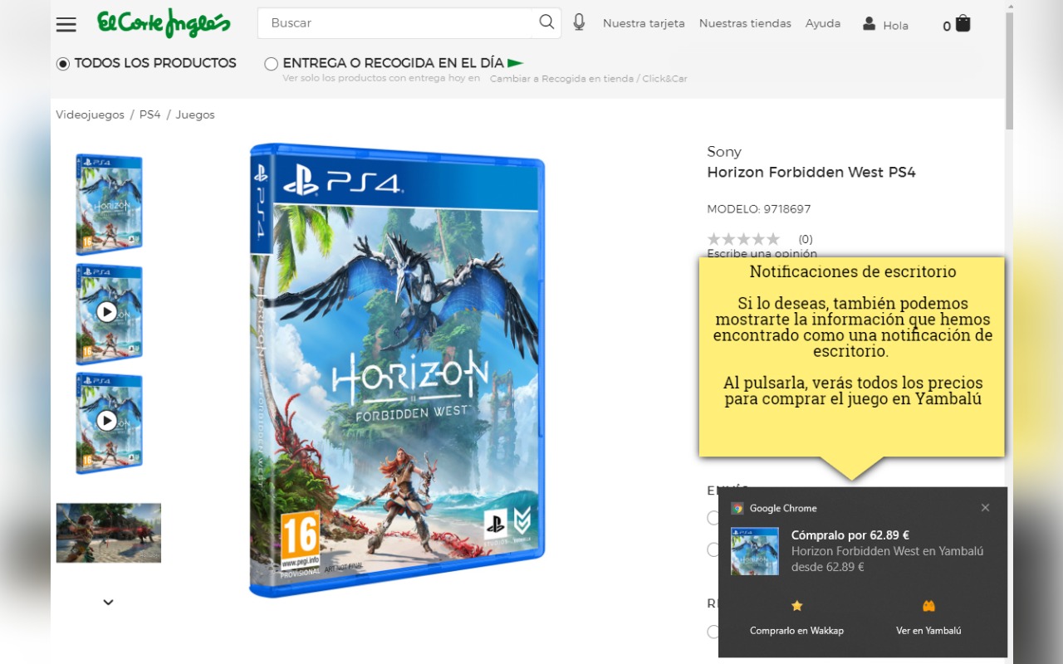Select the gameplay screenshot thumbnail
Screen dimensions: 1063x664
pyautogui.click(x=109, y=533)
